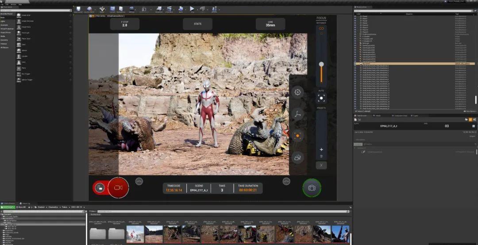Select the Box Trigger item in Place Actors

[x=44, y=74]
